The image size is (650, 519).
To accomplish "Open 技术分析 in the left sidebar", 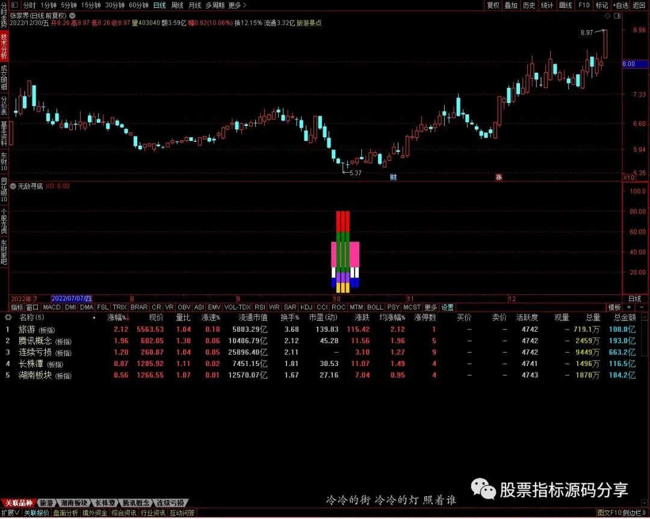I will coord(4,46).
